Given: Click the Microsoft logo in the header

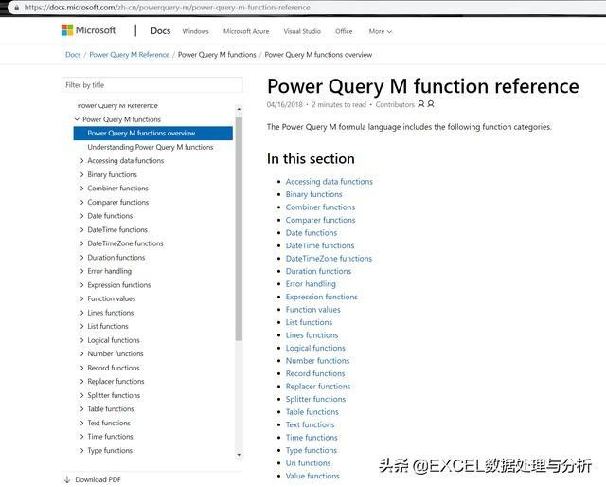Looking at the screenshot, I should point(88,31).
